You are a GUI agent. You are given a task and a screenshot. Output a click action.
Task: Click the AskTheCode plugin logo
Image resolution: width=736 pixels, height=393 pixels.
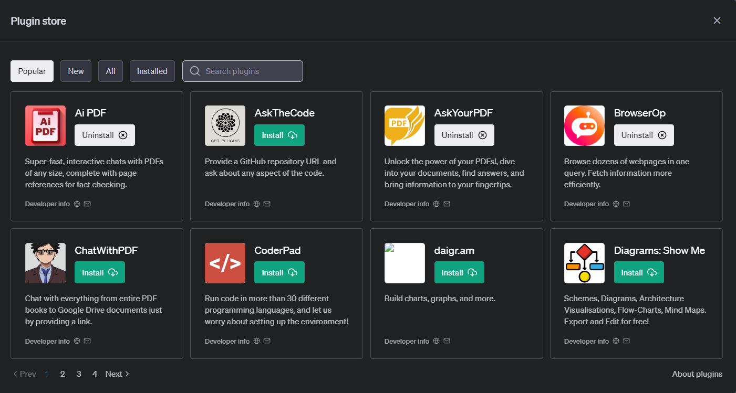[225, 125]
